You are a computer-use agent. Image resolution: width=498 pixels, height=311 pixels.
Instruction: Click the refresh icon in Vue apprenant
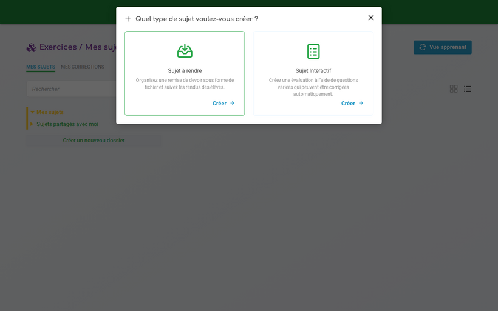point(423,47)
